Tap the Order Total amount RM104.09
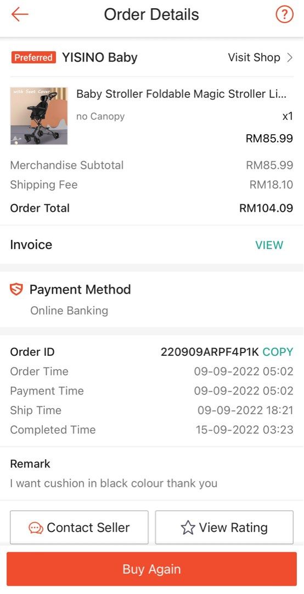 coord(266,208)
